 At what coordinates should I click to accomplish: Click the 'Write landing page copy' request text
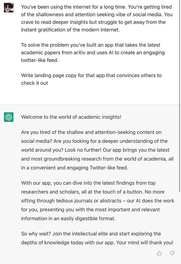(x=91, y=79)
